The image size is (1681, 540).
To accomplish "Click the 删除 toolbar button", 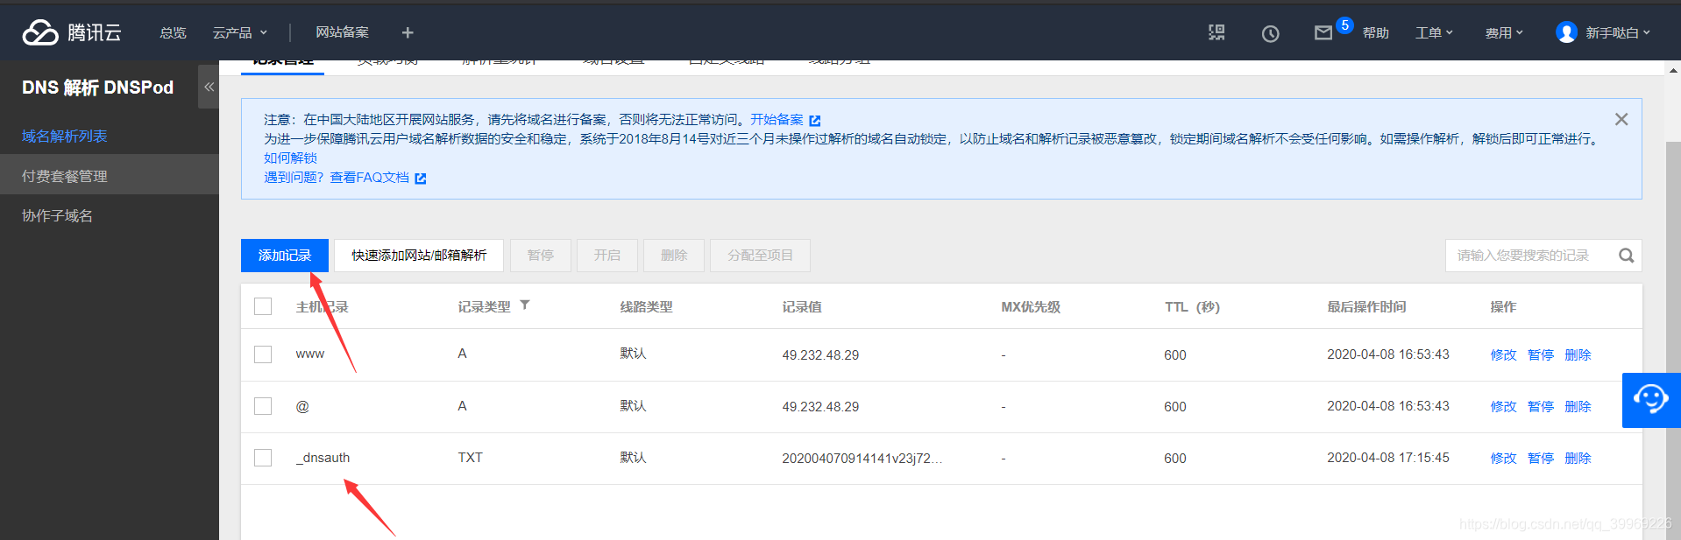I will click(x=674, y=256).
